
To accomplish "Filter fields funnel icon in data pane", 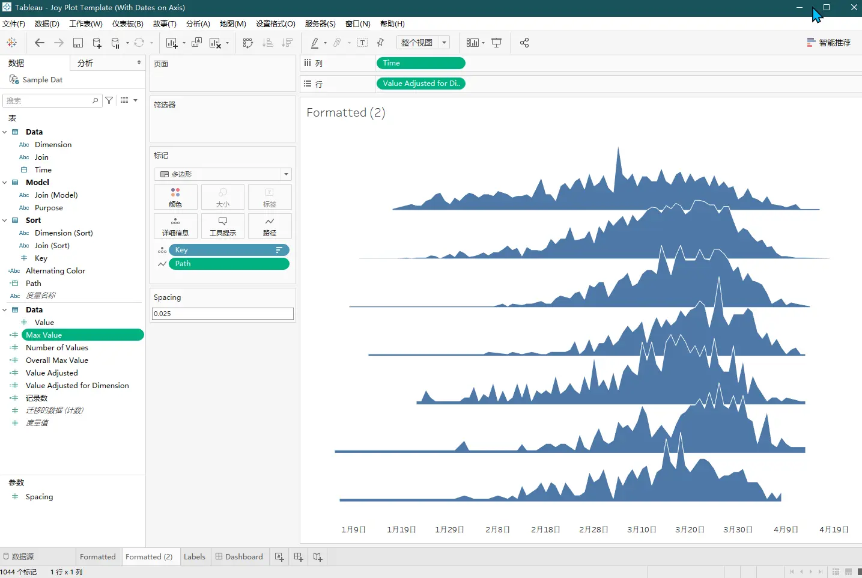I will pyautogui.click(x=109, y=100).
